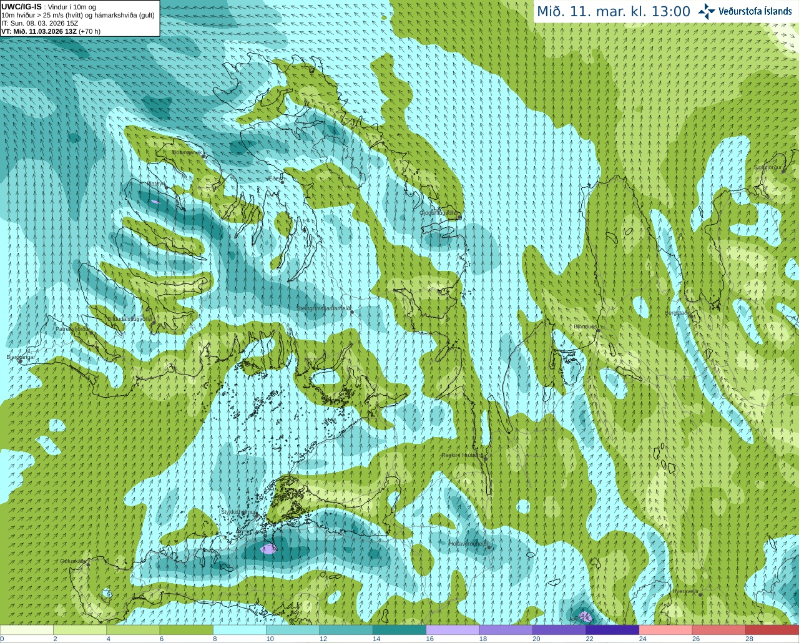Click the '10m hviður > 25 m/s' legend line

click(78, 15)
